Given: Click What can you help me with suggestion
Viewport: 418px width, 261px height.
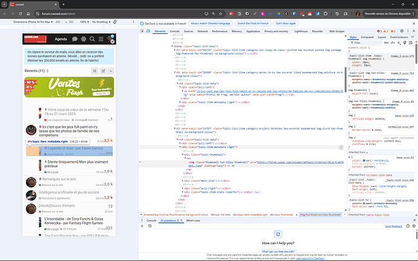Looking at the screenshot, I should tap(278, 251).
